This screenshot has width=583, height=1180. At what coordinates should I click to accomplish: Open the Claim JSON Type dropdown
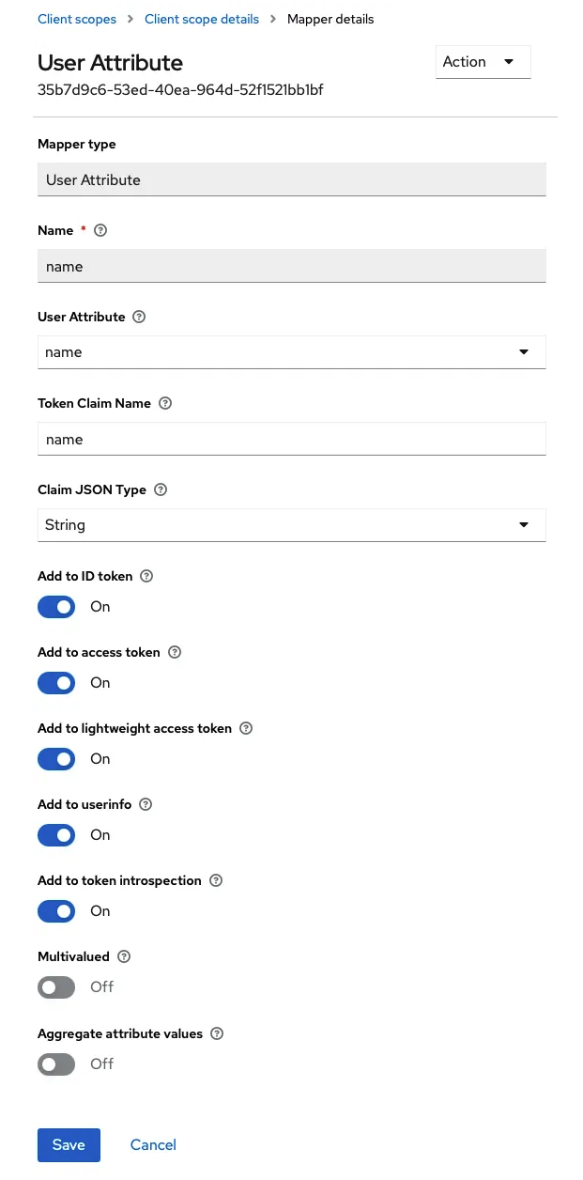pos(292,525)
